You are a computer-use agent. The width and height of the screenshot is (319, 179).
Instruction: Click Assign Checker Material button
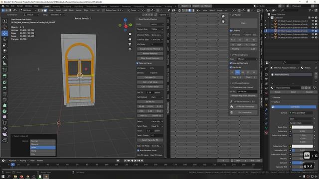(x=150, y=49)
